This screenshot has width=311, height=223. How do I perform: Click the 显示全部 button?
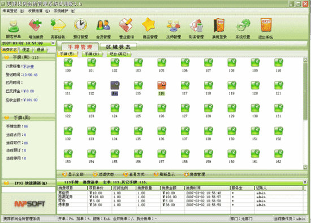pyautogui.click(x=73, y=174)
